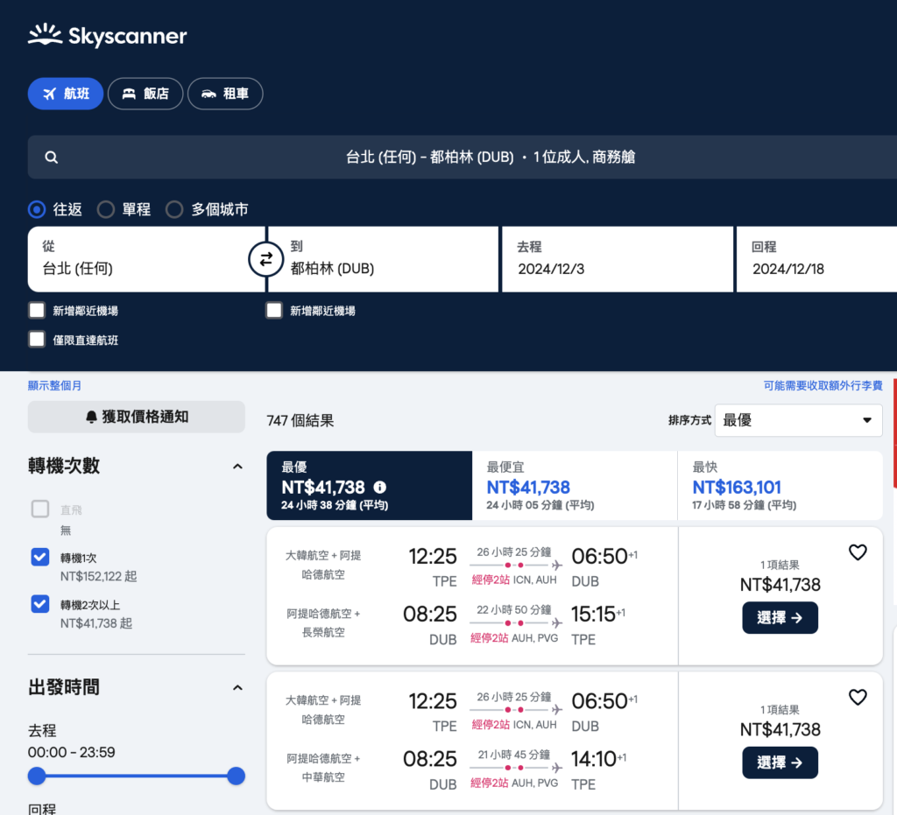The image size is (897, 815).
Task: Check 新增鄰近機場 under destination field
Action: coord(274,311)
